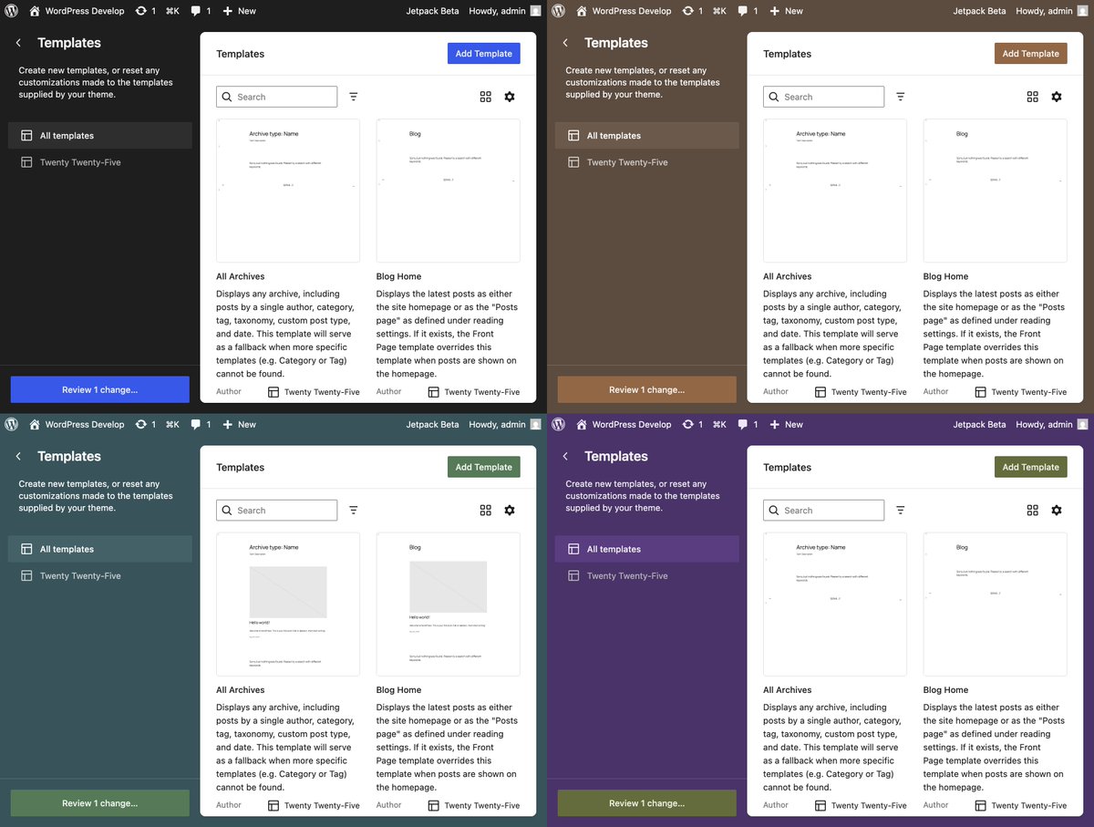The height and width of the screenshot is (827, 1094).
Task: Click olive Review 1 change button, purple-themed sidebar
Action: 647,803
